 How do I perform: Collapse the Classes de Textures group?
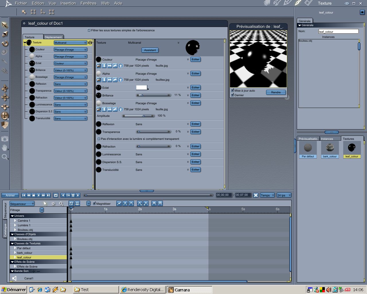12,243
